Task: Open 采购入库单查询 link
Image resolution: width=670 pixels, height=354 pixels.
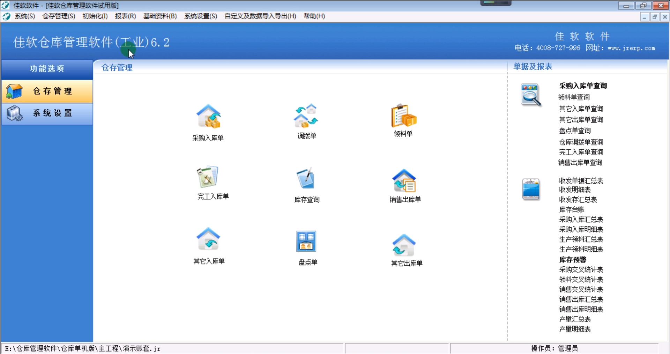Action: tap(583, 86)
